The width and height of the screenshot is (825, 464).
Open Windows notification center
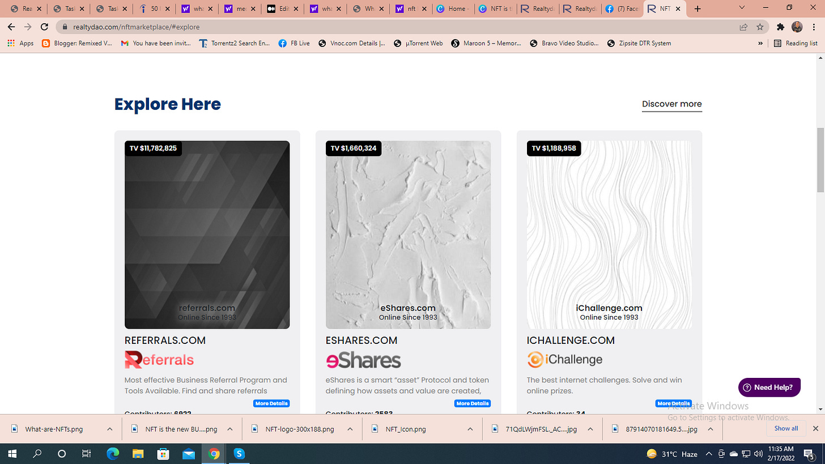(809, 453)
